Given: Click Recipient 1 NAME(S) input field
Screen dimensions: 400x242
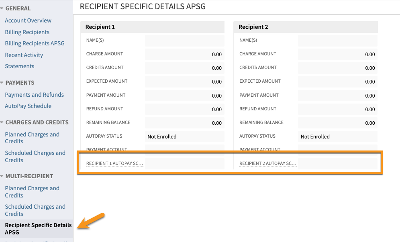Looking at the screenshot, I should pos(184,41).
